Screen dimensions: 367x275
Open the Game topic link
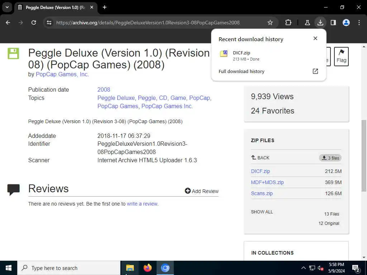(178, 98)
